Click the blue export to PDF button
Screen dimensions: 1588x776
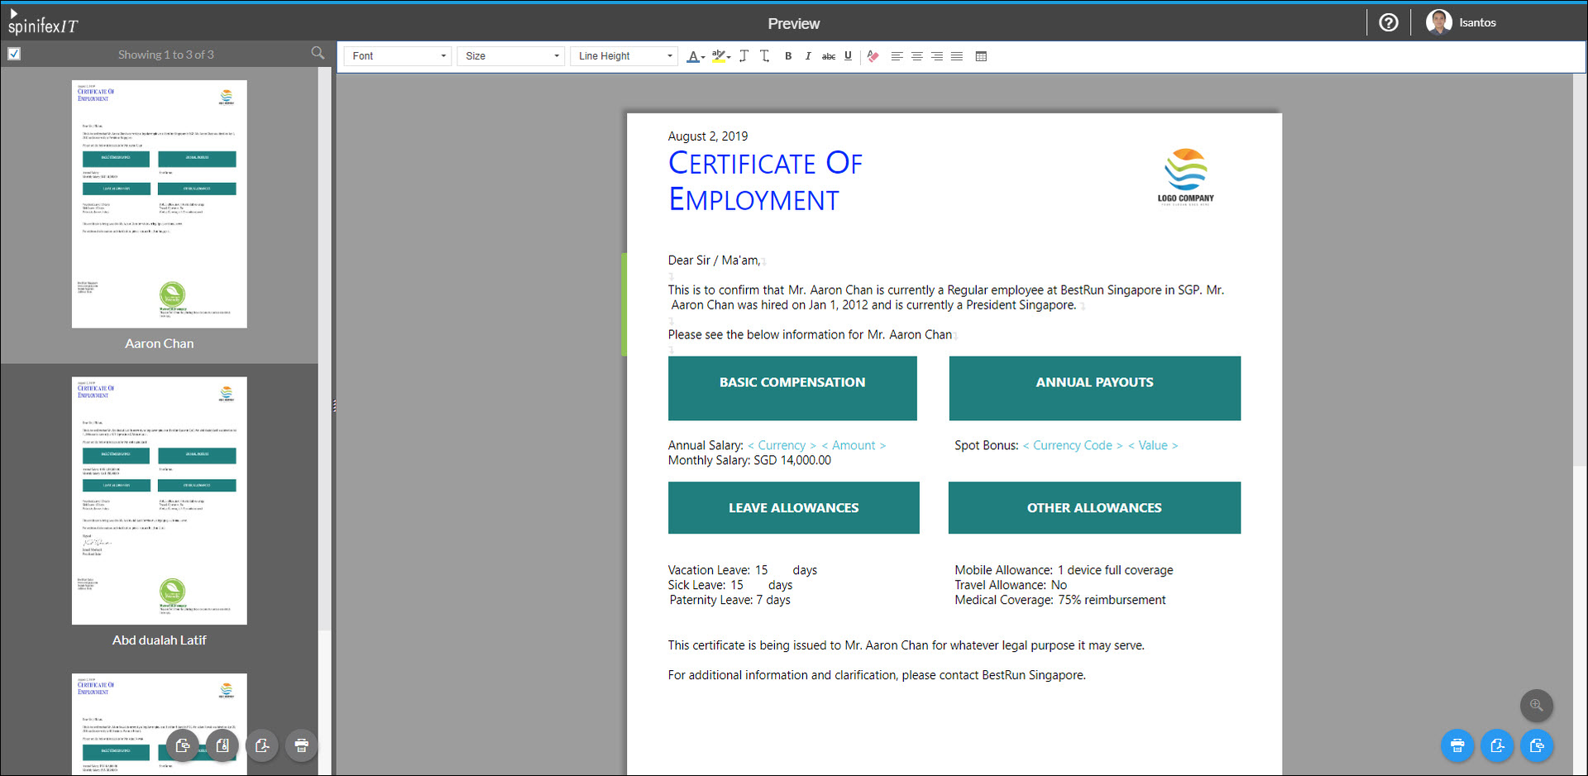(x=1497, y=745)
